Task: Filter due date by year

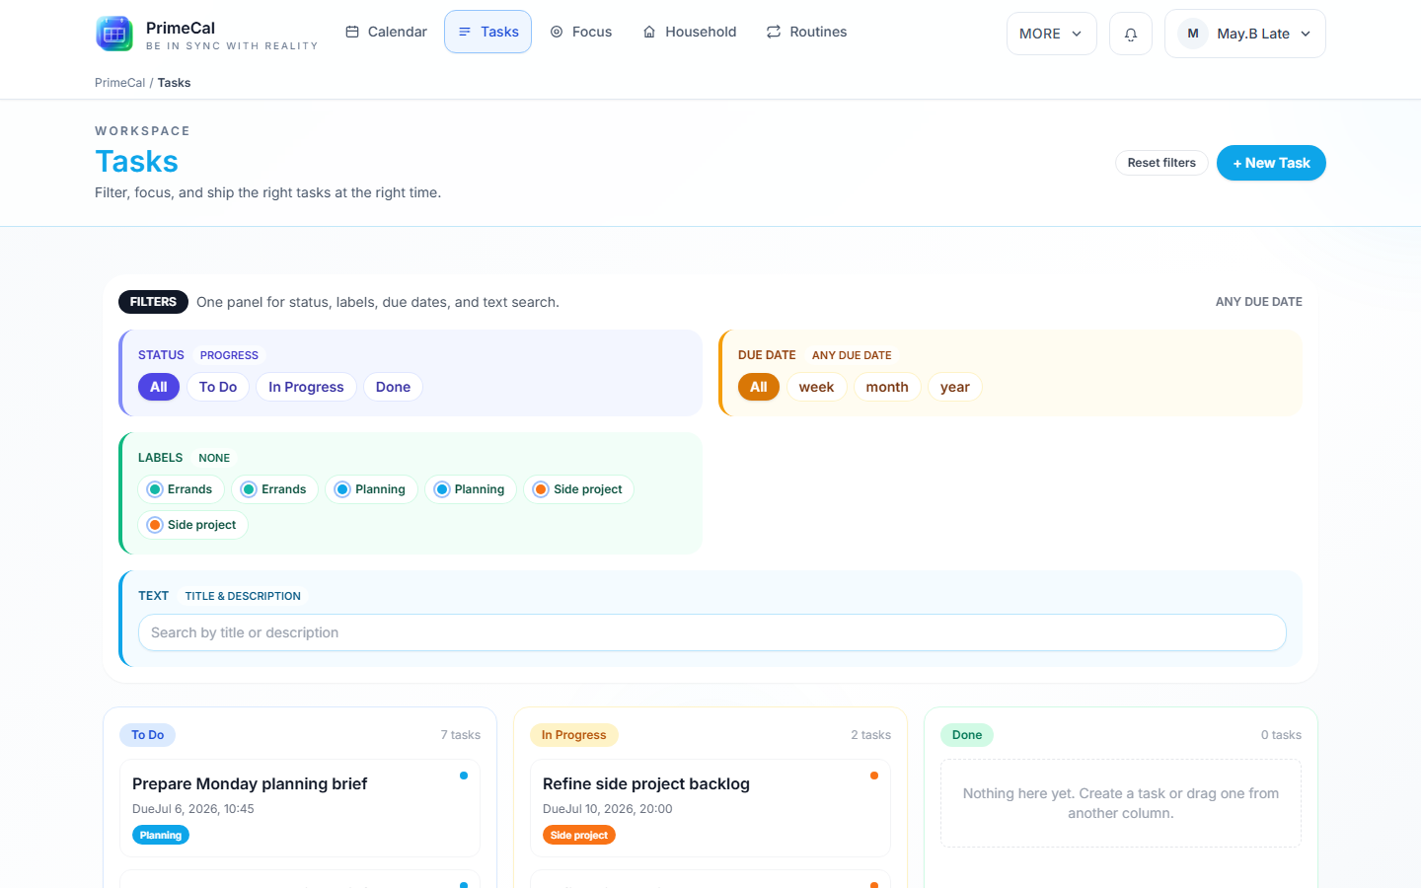Action: click(955, 387)
